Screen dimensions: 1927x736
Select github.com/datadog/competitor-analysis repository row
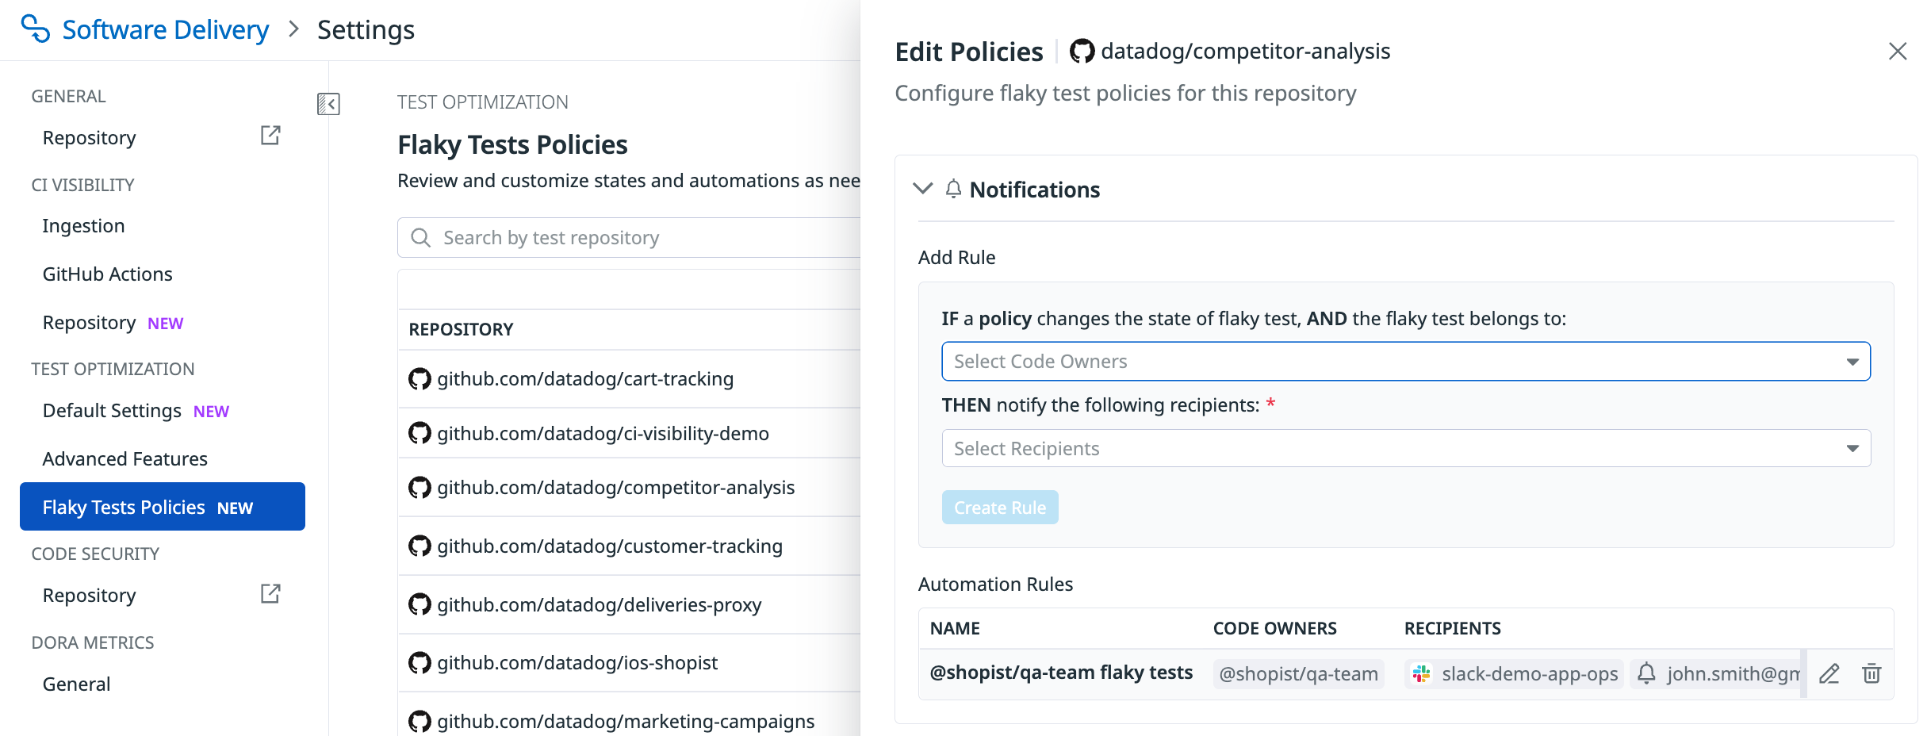(x=615, y=488)
